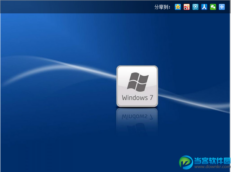The width and height of the screenshot is (231, 172).
Task: Click the Windows 7 logo tile
Action: 137,86
